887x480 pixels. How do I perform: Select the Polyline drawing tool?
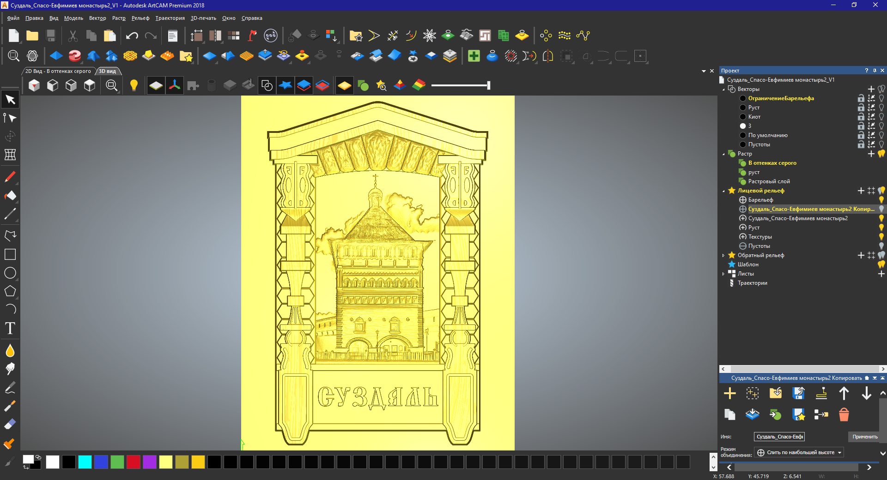10,236
